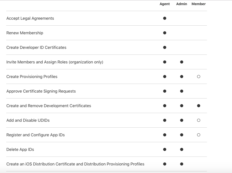232x173 pixels.
Task: Click the Register and Configure App IDs label
Action: click(x=36, y=135)
